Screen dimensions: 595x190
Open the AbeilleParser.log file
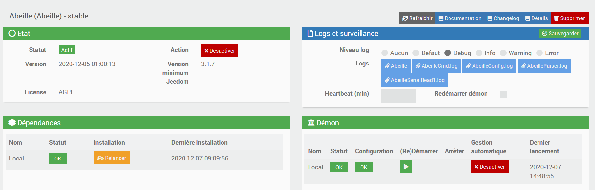coord(544,66)
